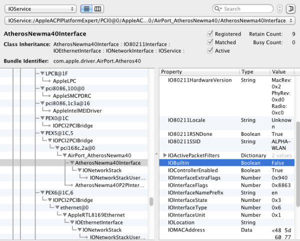Select AppleRTL8169Ethernet in the tree
This screenshot has width=300, height=241.
click(x=93, y=215)
